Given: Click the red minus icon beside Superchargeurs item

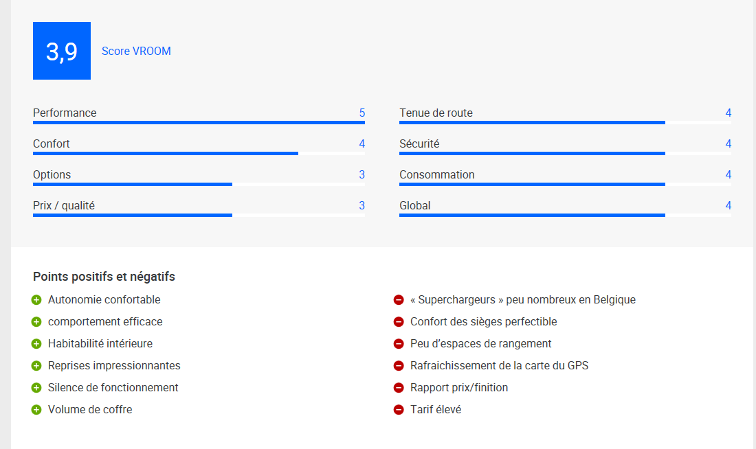Looking at the screenshot, I should [x=398, y=300].
